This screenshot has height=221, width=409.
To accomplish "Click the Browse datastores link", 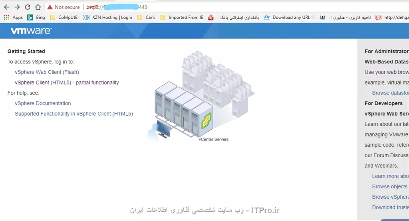I will [x=391, y=93].
